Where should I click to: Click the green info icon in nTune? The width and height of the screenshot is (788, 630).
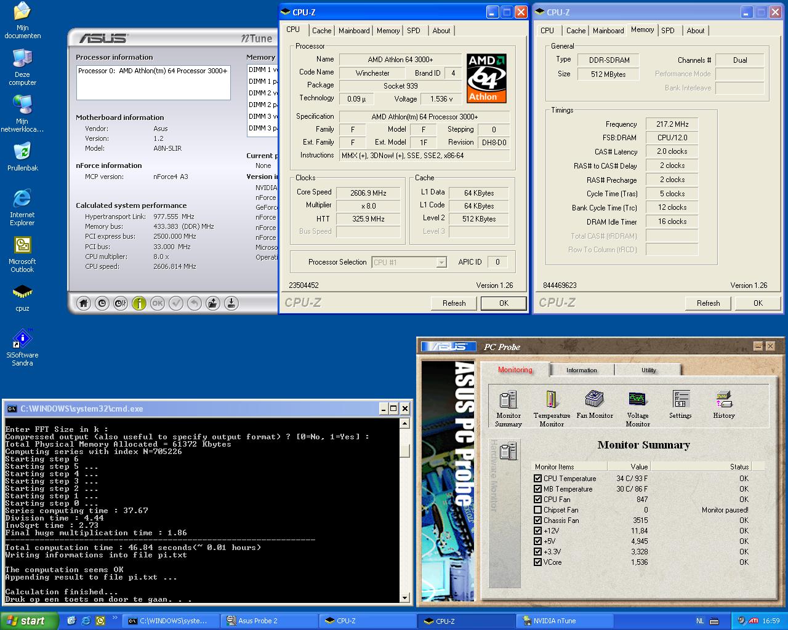click(x=139, y=303)
